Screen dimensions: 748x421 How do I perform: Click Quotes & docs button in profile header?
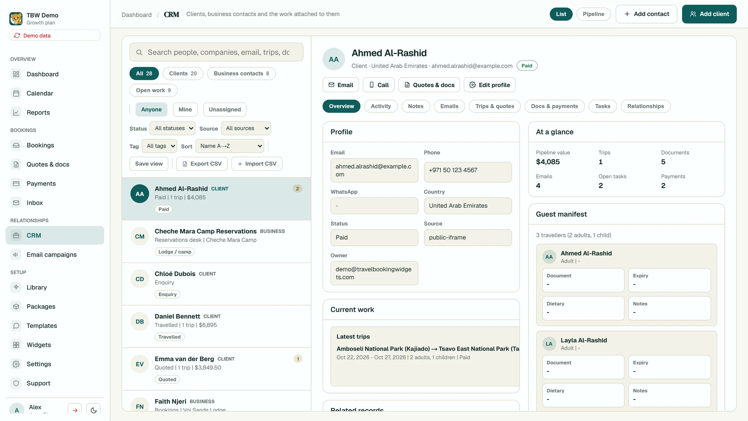point(429,85)
